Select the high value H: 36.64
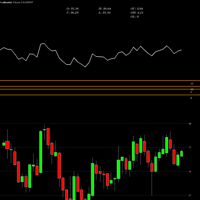200x200 pixels. [x=105, y=9]
